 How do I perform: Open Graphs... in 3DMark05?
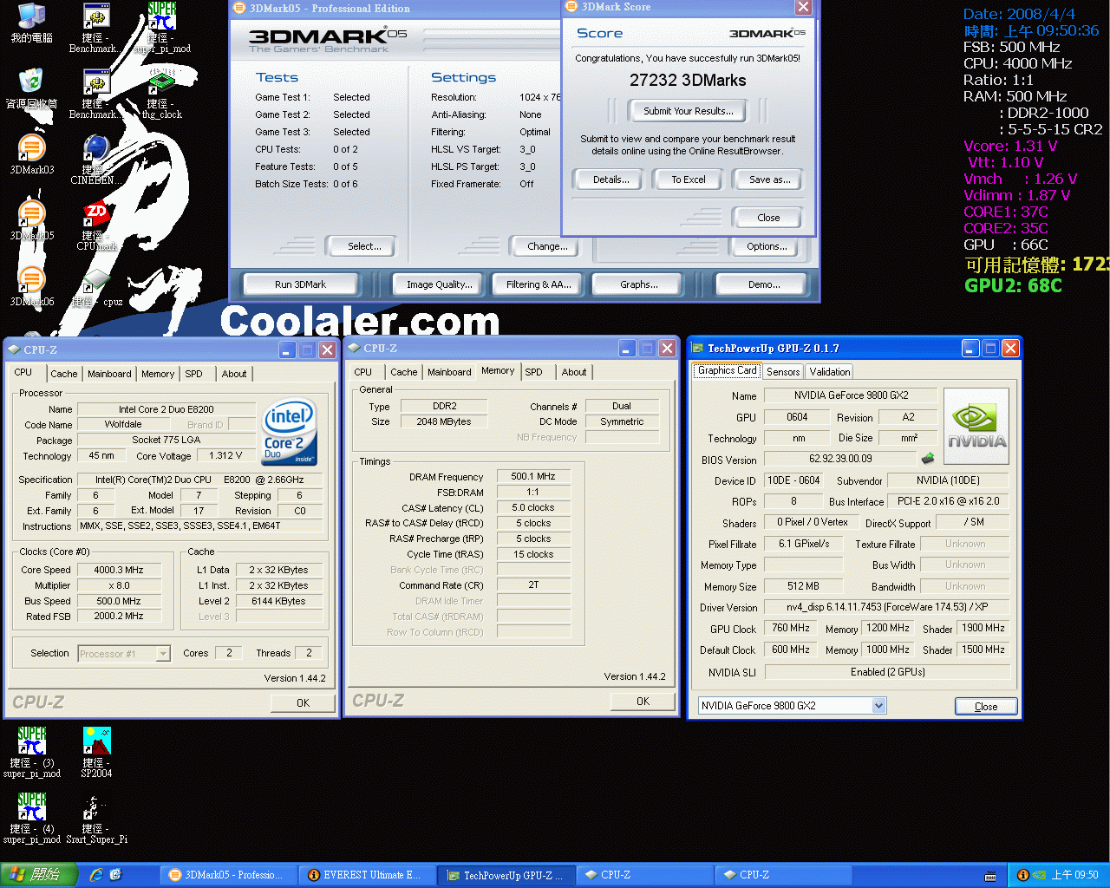(639, 284)
